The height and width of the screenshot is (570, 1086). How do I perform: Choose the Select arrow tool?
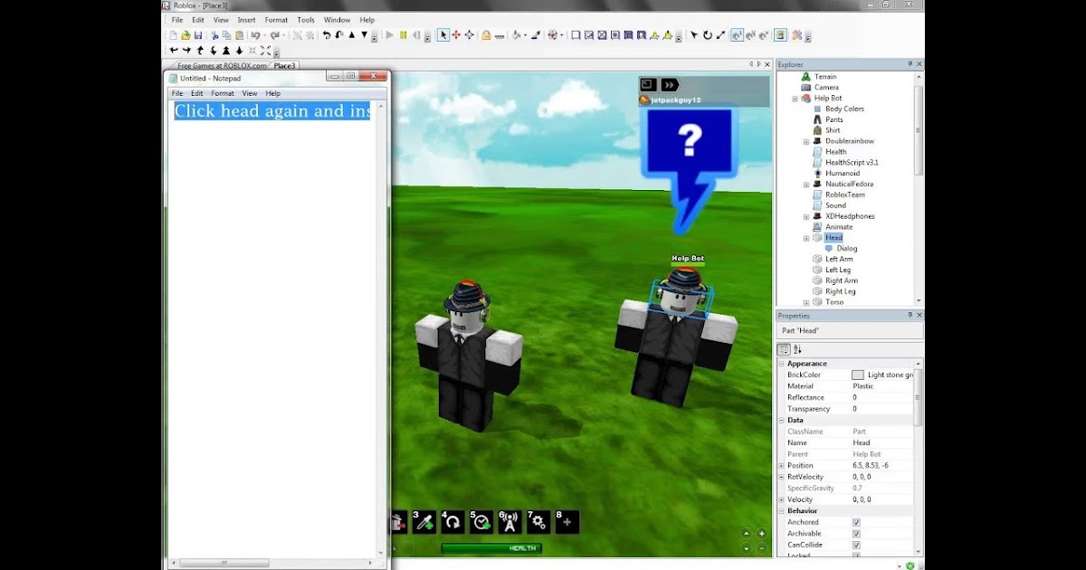pos(443,35)
